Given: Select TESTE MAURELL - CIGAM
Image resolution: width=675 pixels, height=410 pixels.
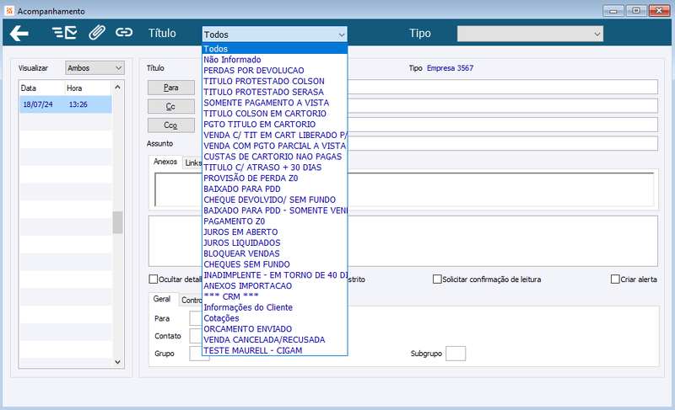Looking at the screenshot, I should tap(275, 350).
